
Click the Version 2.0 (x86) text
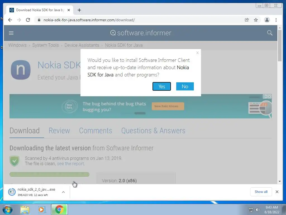tap(119, 181)
